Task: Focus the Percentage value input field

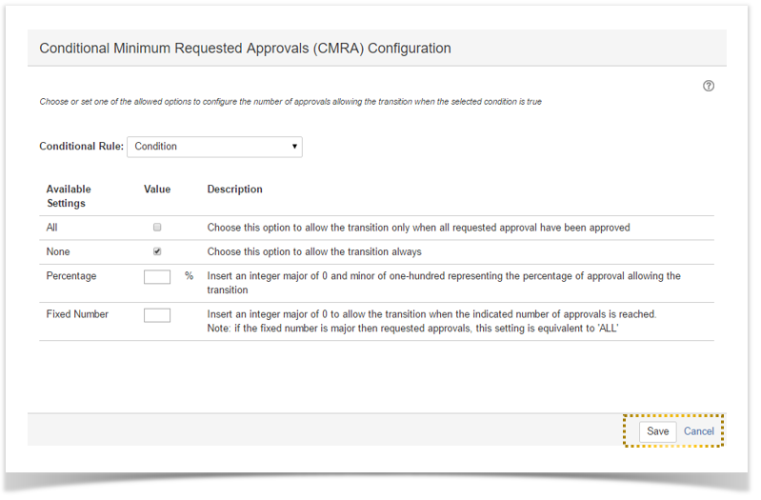Action: pos(157,277)
